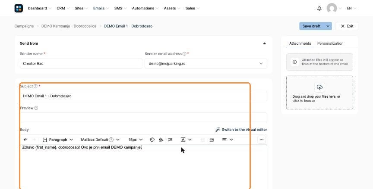Click the Subject input field

(143, 96)
